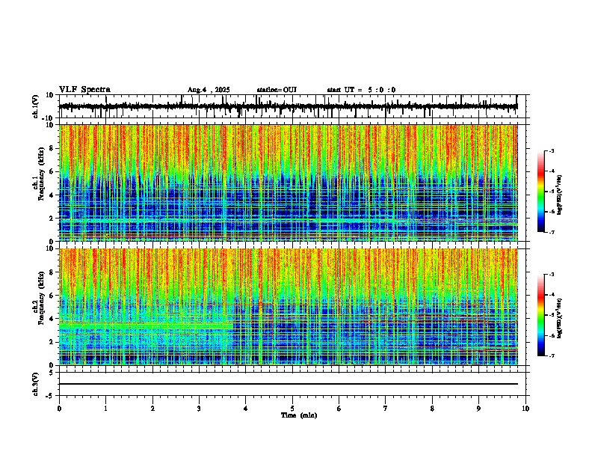The image size is (592, 458).
Task: Click the "2" tick on time axis
Action: (x=152, y=409)
